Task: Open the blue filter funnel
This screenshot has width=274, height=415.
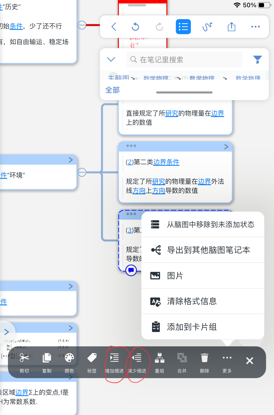Action: [257, 60]
